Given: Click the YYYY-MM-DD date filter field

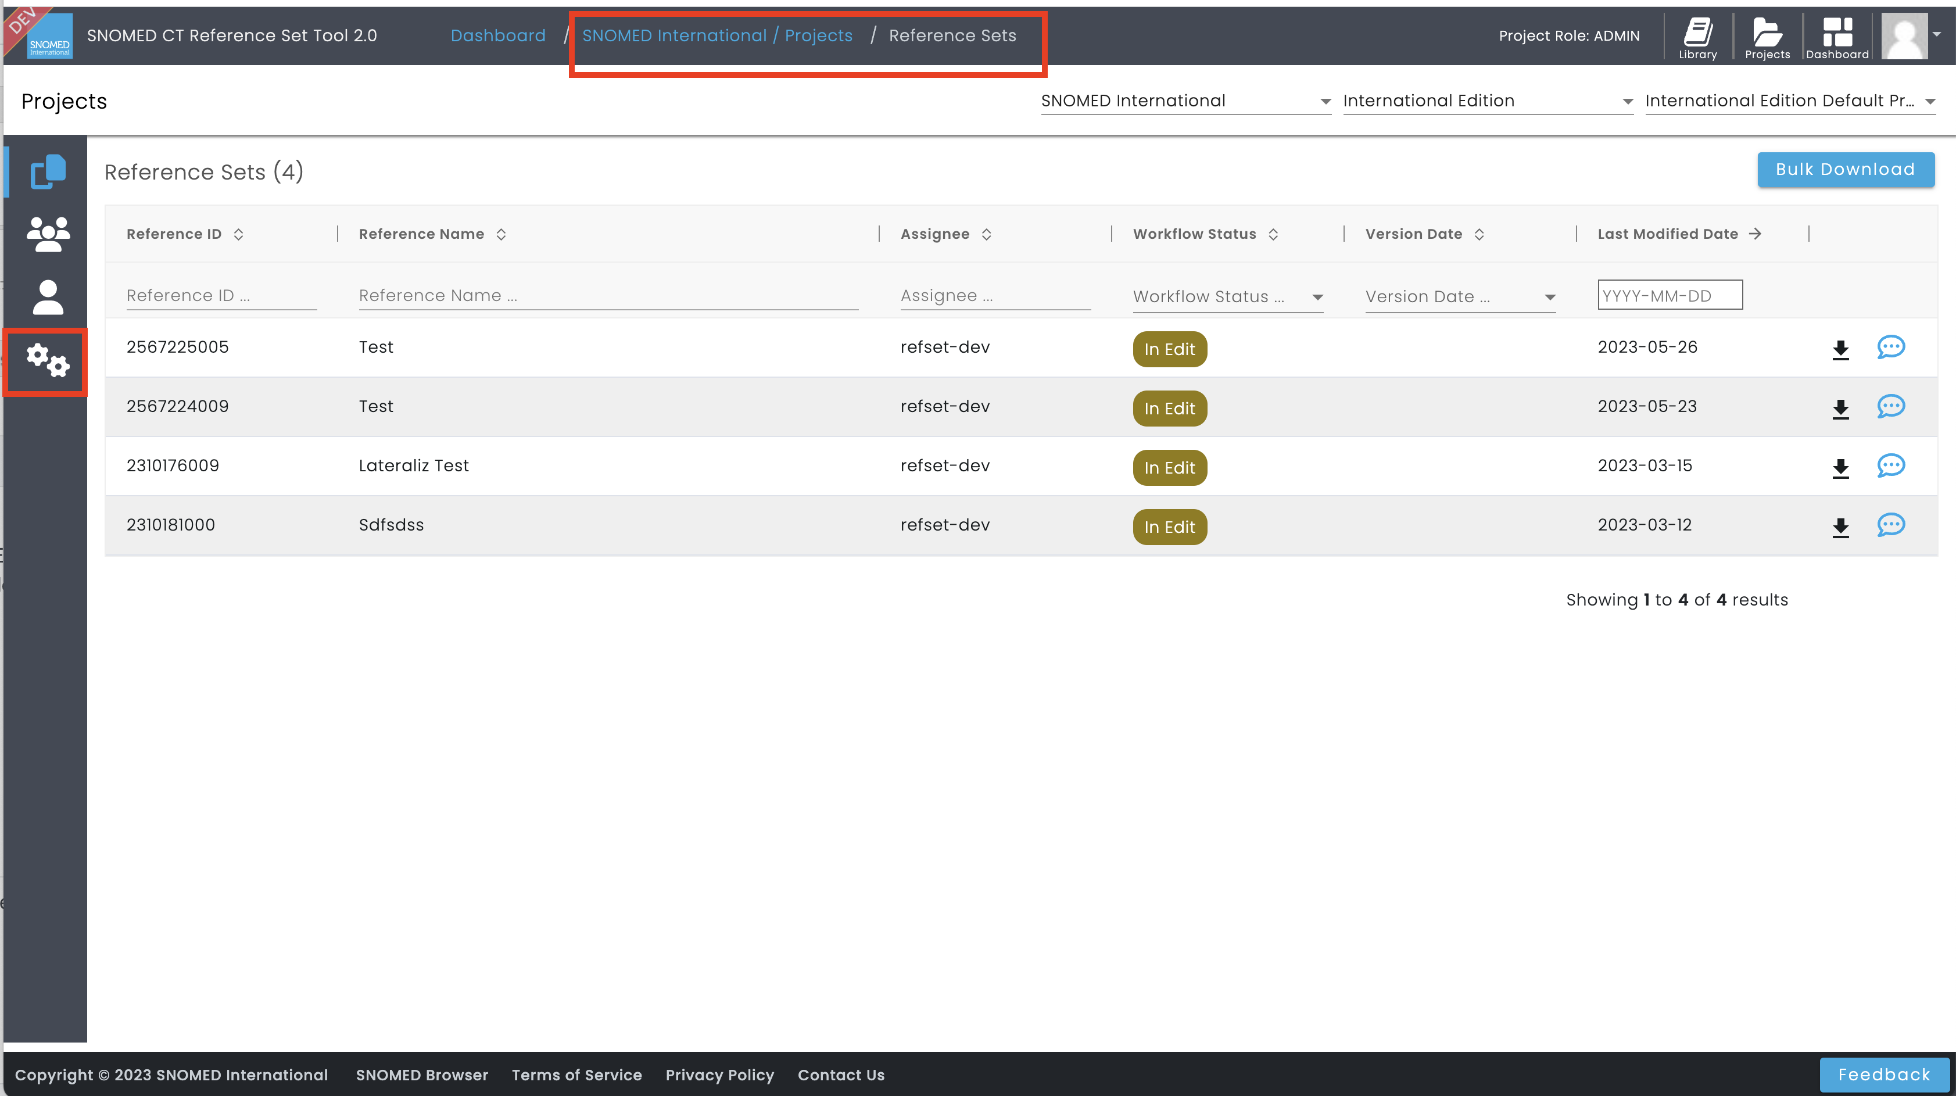Looking at the screenshot, I should tap(1670, 295).
